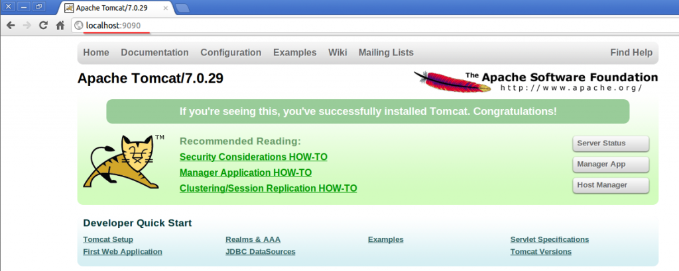The image size is (679, 271).
Task: Open Security Considerations HOW-TO link
Action: point(253,157)
